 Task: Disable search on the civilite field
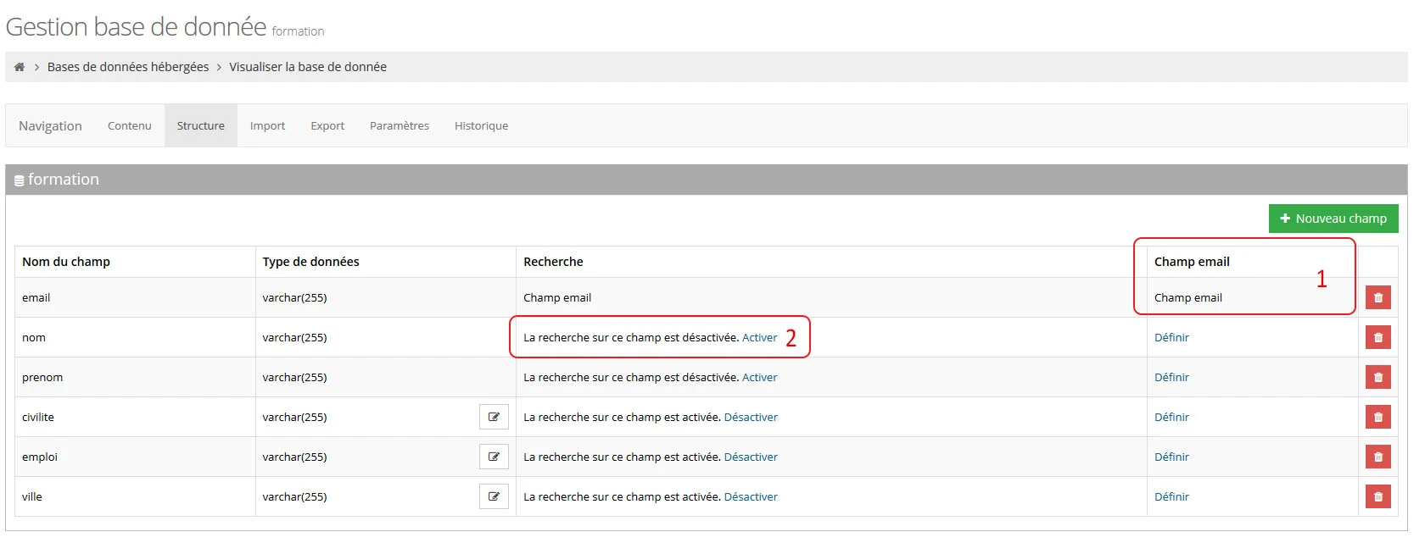click(x=751, y=417)
